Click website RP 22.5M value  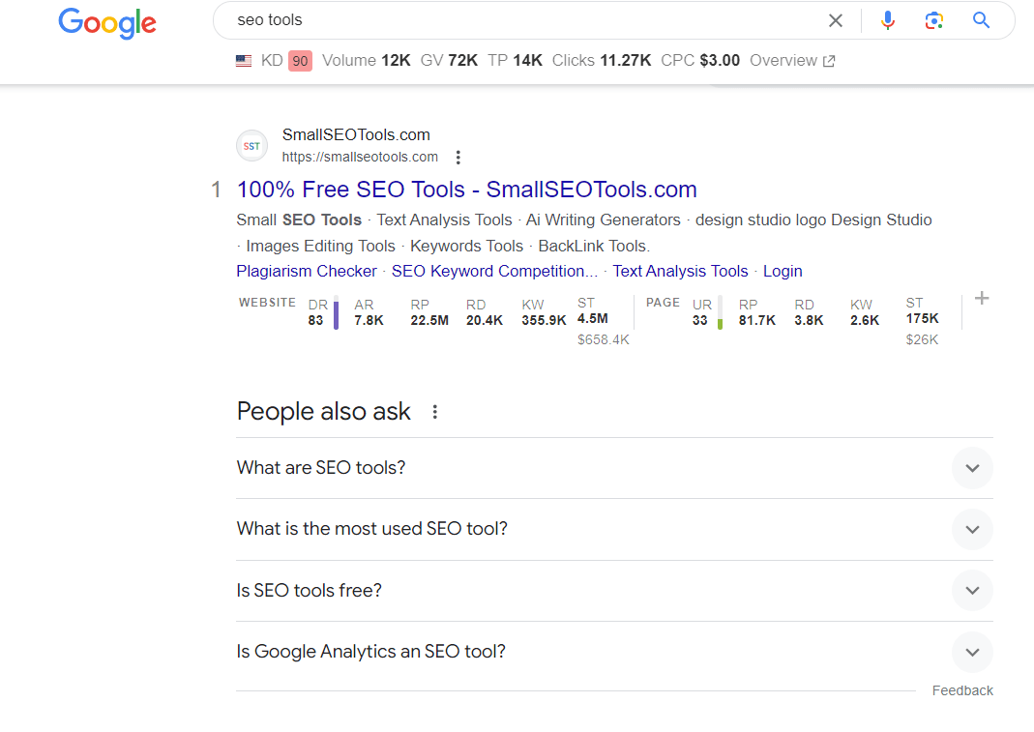click(429, 320)
